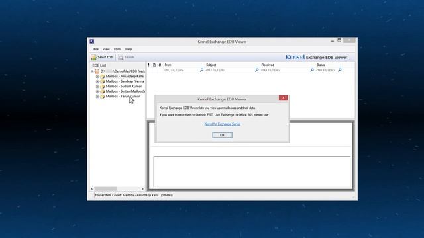The image size is (424, 238).
Task: Click the EDB List horizontal scrollbar thumb
Action: click(x=105, y=189)
